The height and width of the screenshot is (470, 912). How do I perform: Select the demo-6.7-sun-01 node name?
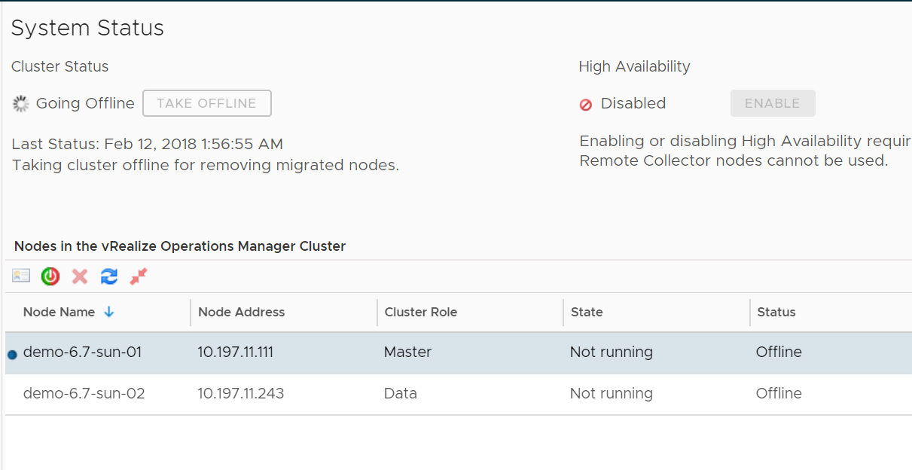pyautogui.click(x=82, y=352)
